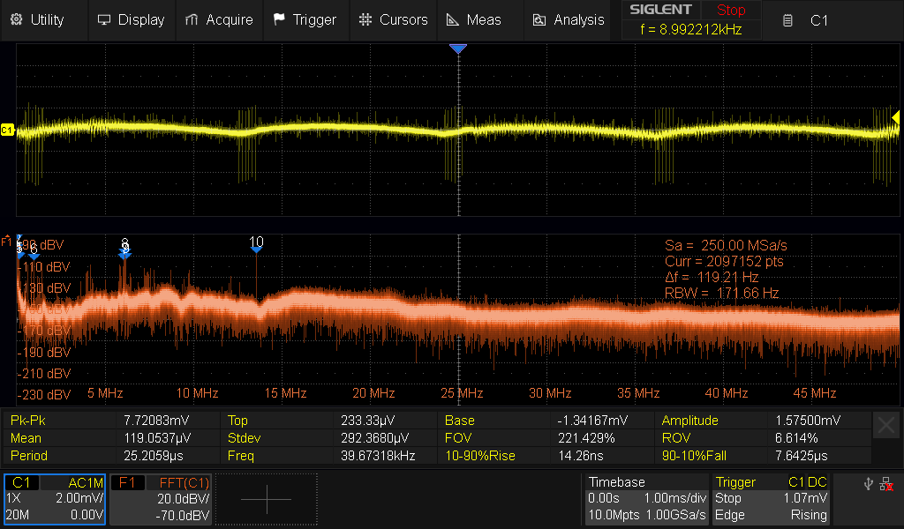904x529 pixels.
Task: Click the plus box to add channel
Action: point(266,499)
